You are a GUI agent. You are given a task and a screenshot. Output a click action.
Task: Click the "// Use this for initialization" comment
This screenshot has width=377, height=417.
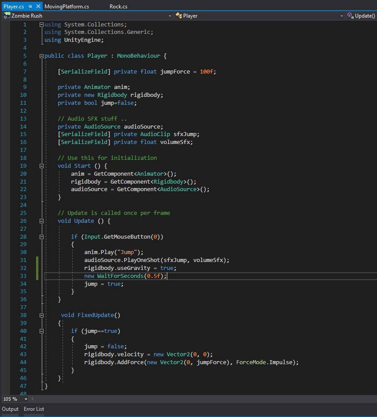pyautogui.click(x=107, y=158)
